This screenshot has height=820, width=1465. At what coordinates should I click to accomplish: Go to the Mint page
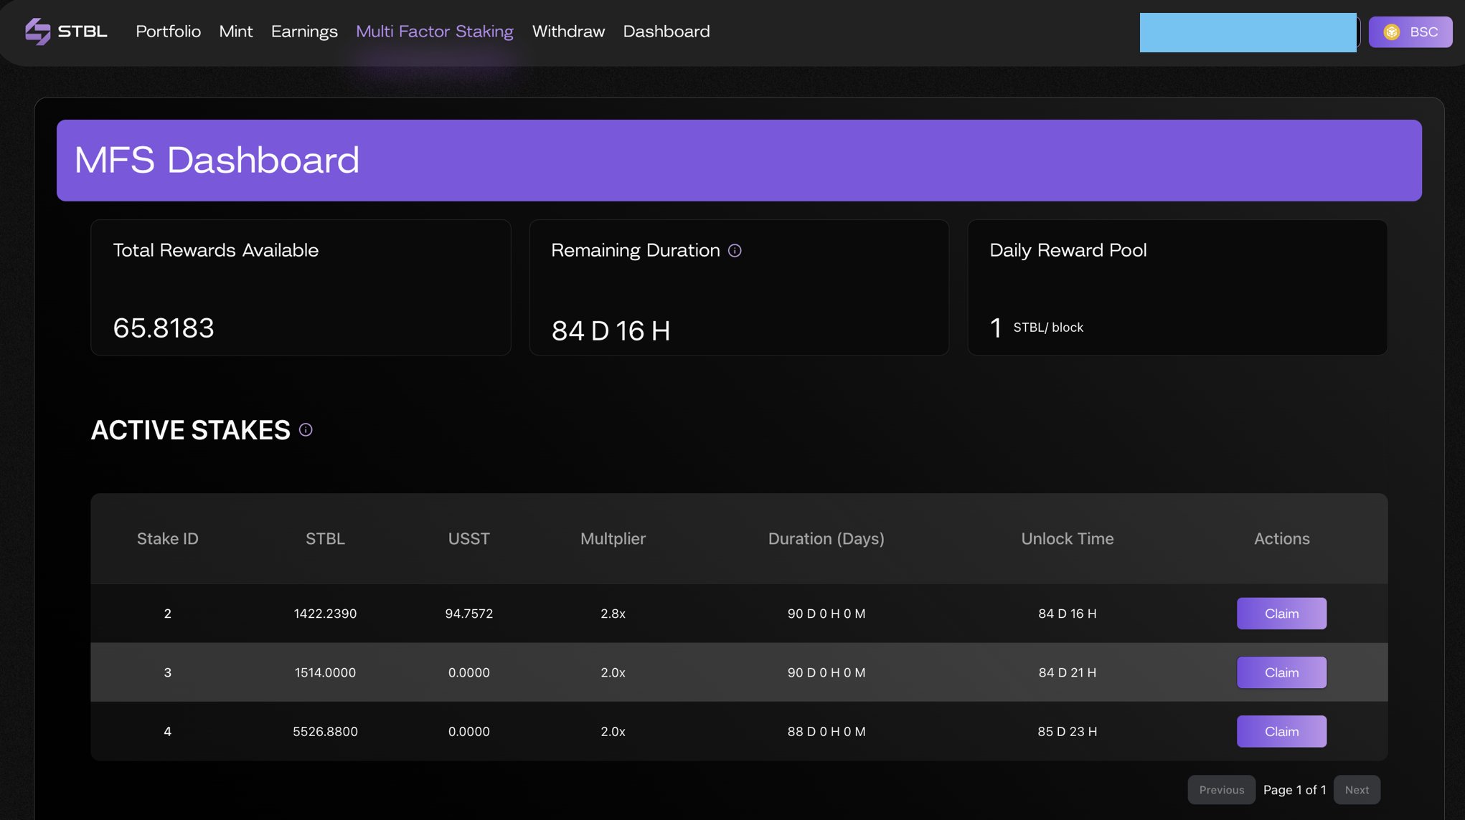[x=235, y=32]
